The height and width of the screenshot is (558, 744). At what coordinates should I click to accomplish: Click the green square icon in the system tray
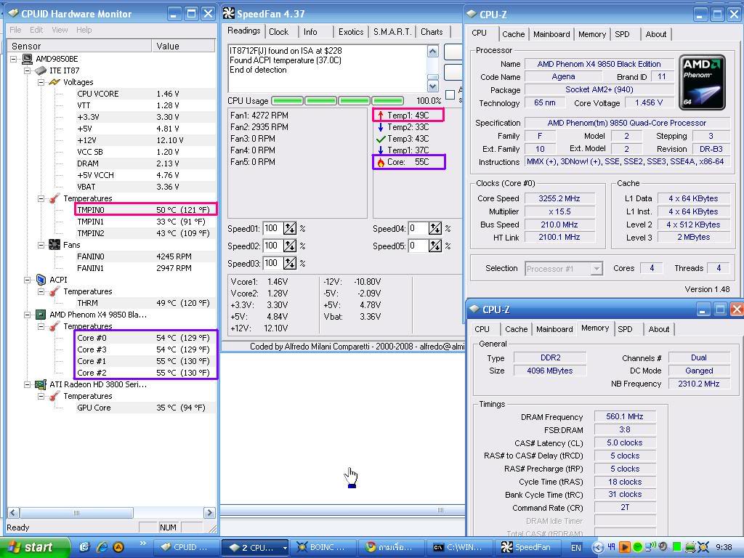click(677, 547)
